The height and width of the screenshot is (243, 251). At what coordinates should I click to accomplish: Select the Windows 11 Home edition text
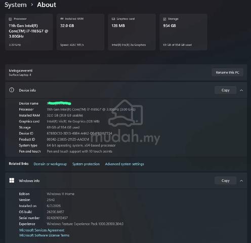(x=61, y=194)
